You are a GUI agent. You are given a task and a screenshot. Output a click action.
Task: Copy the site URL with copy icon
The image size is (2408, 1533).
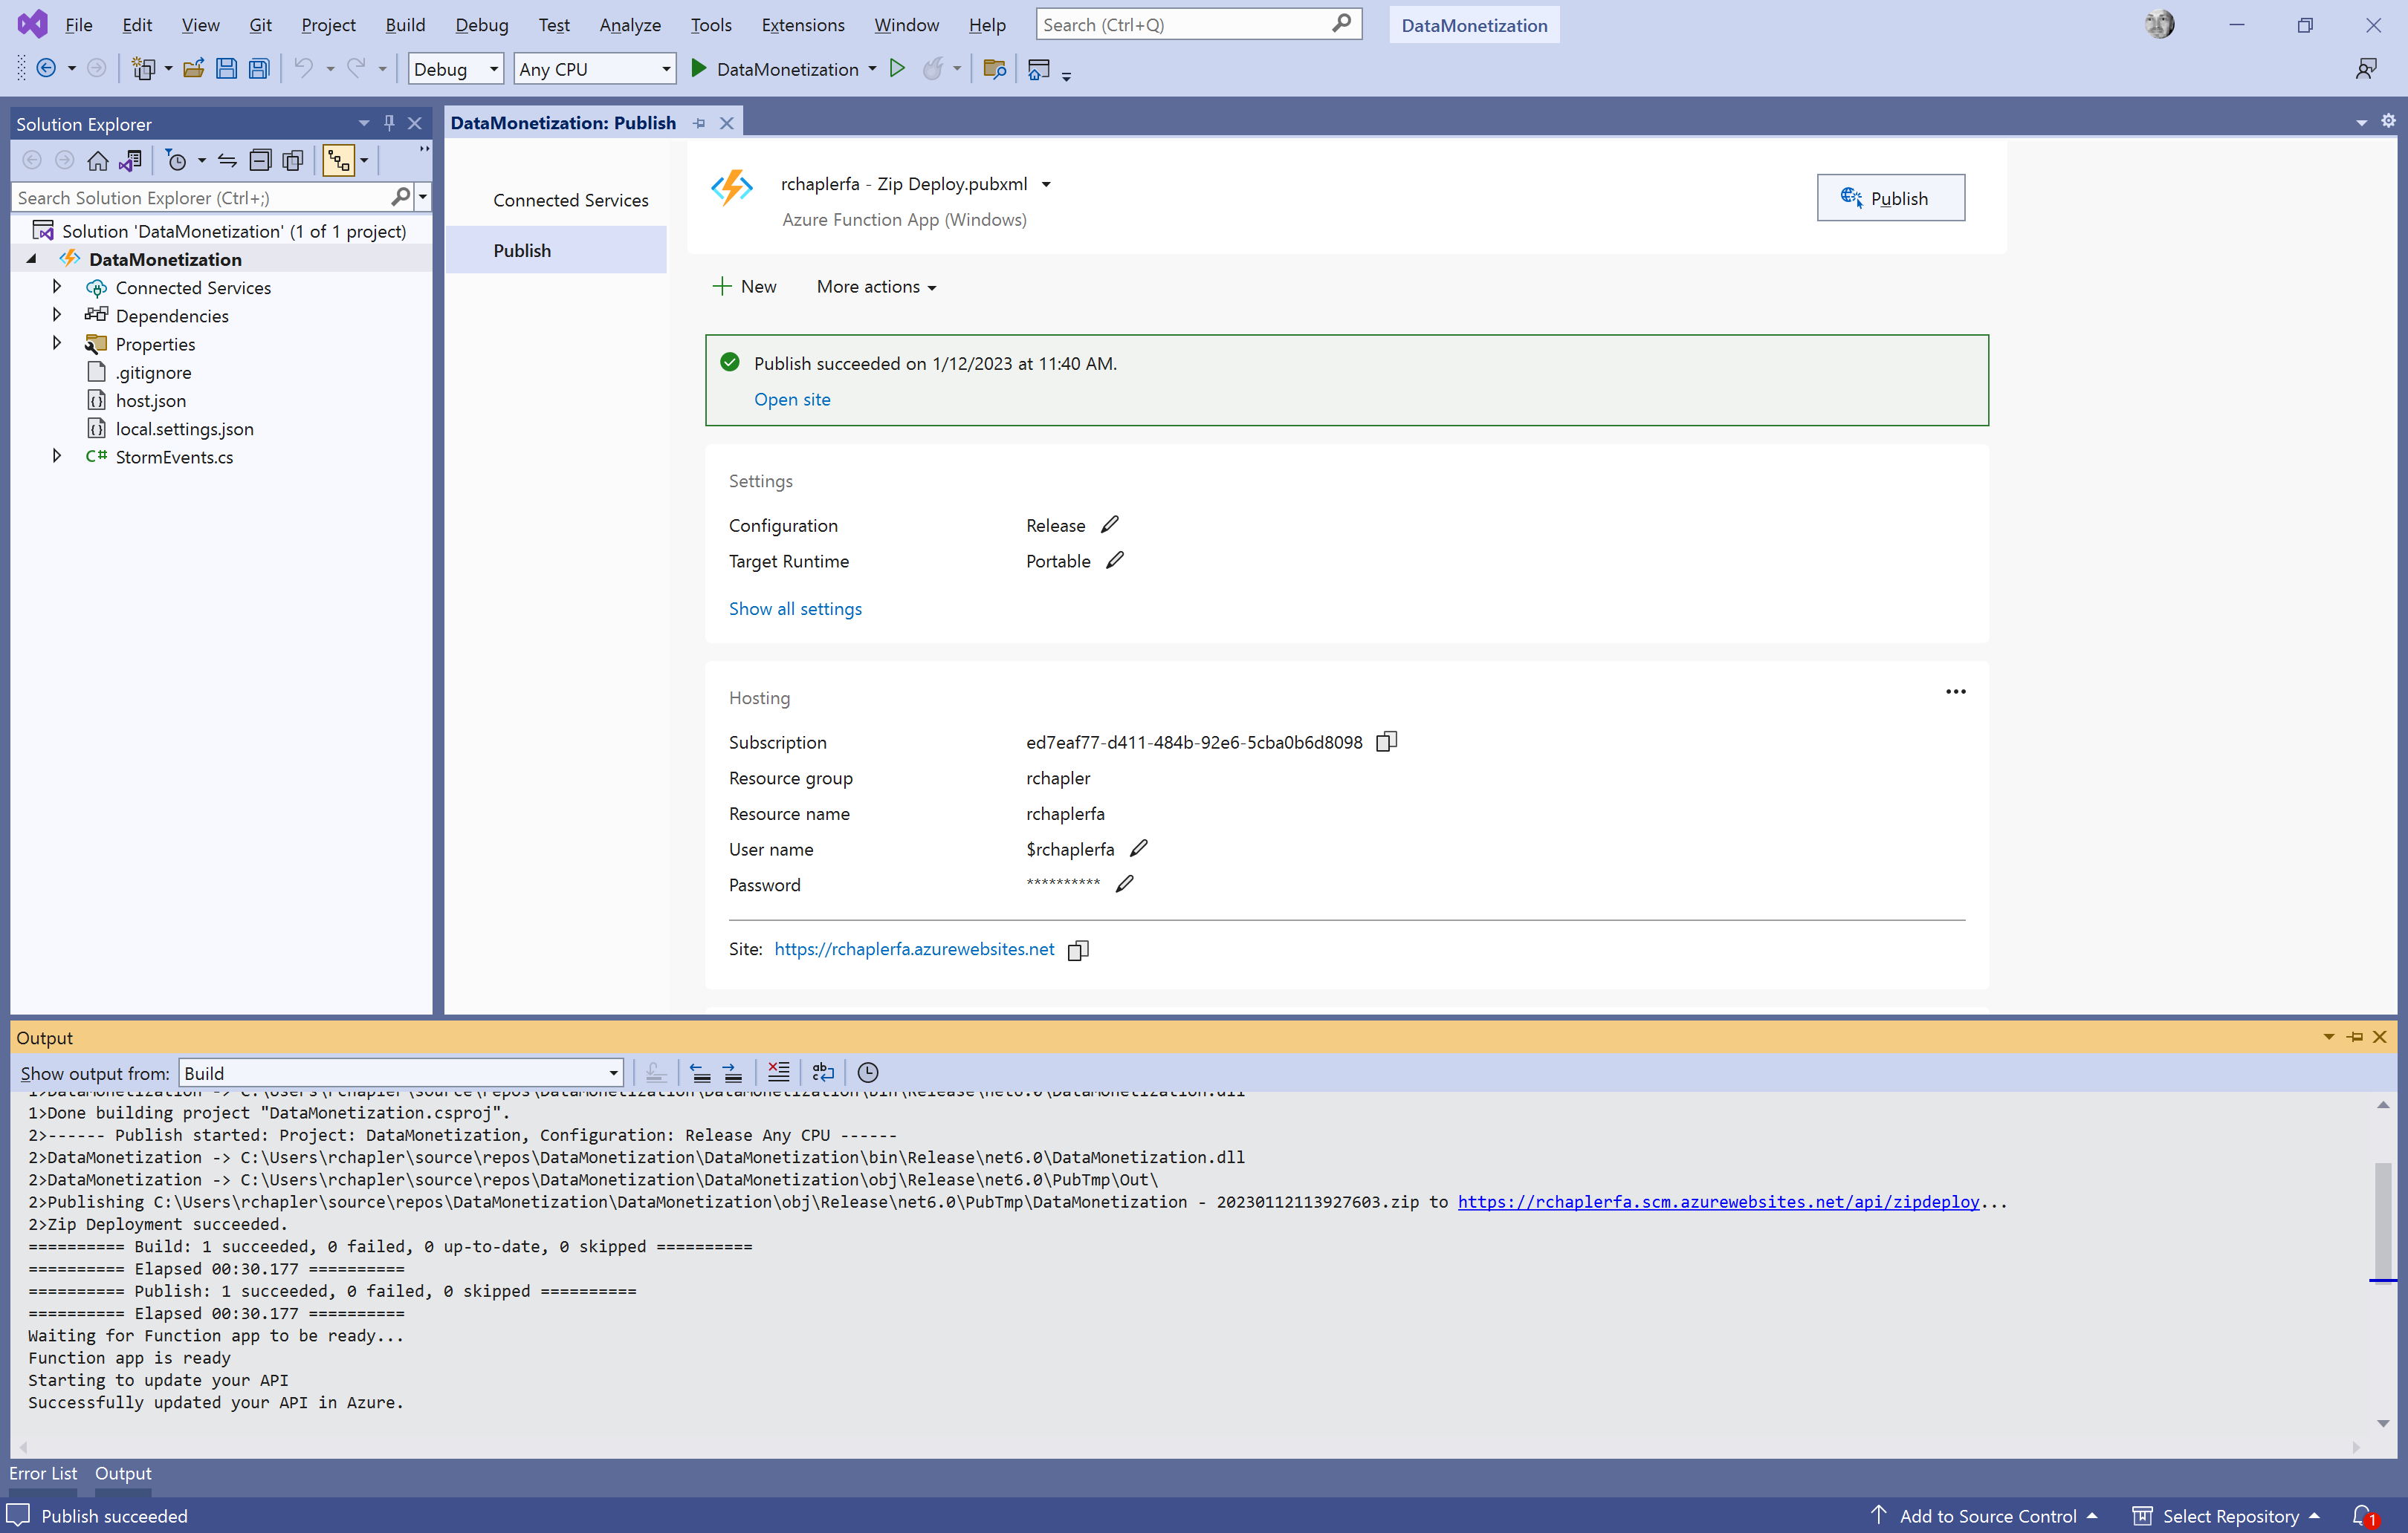click(x=1078, y=951)
